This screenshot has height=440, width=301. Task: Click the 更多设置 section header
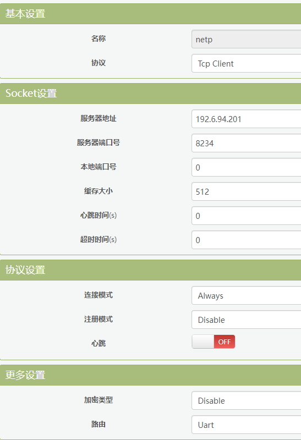pyautogui.click(x=151, y=375)
